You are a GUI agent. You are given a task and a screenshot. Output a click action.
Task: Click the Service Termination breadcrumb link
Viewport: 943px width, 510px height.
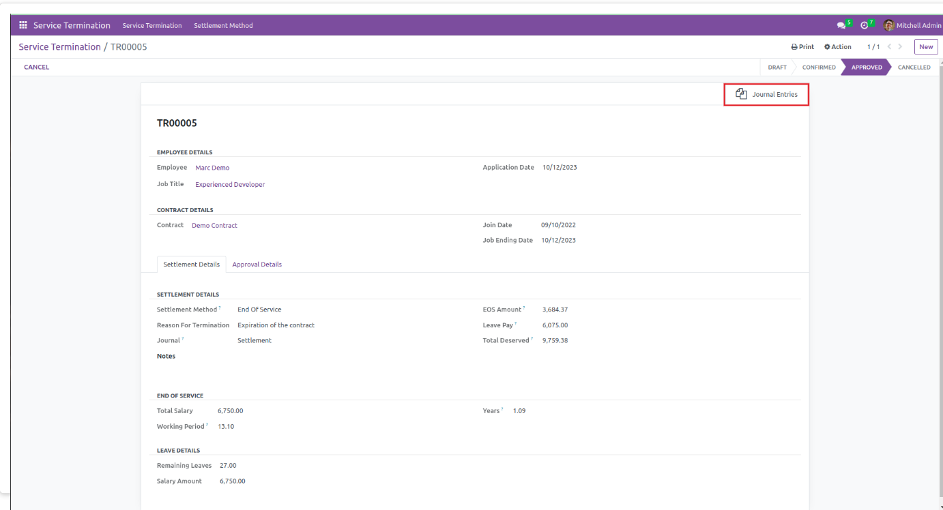[x=59, y=47]
